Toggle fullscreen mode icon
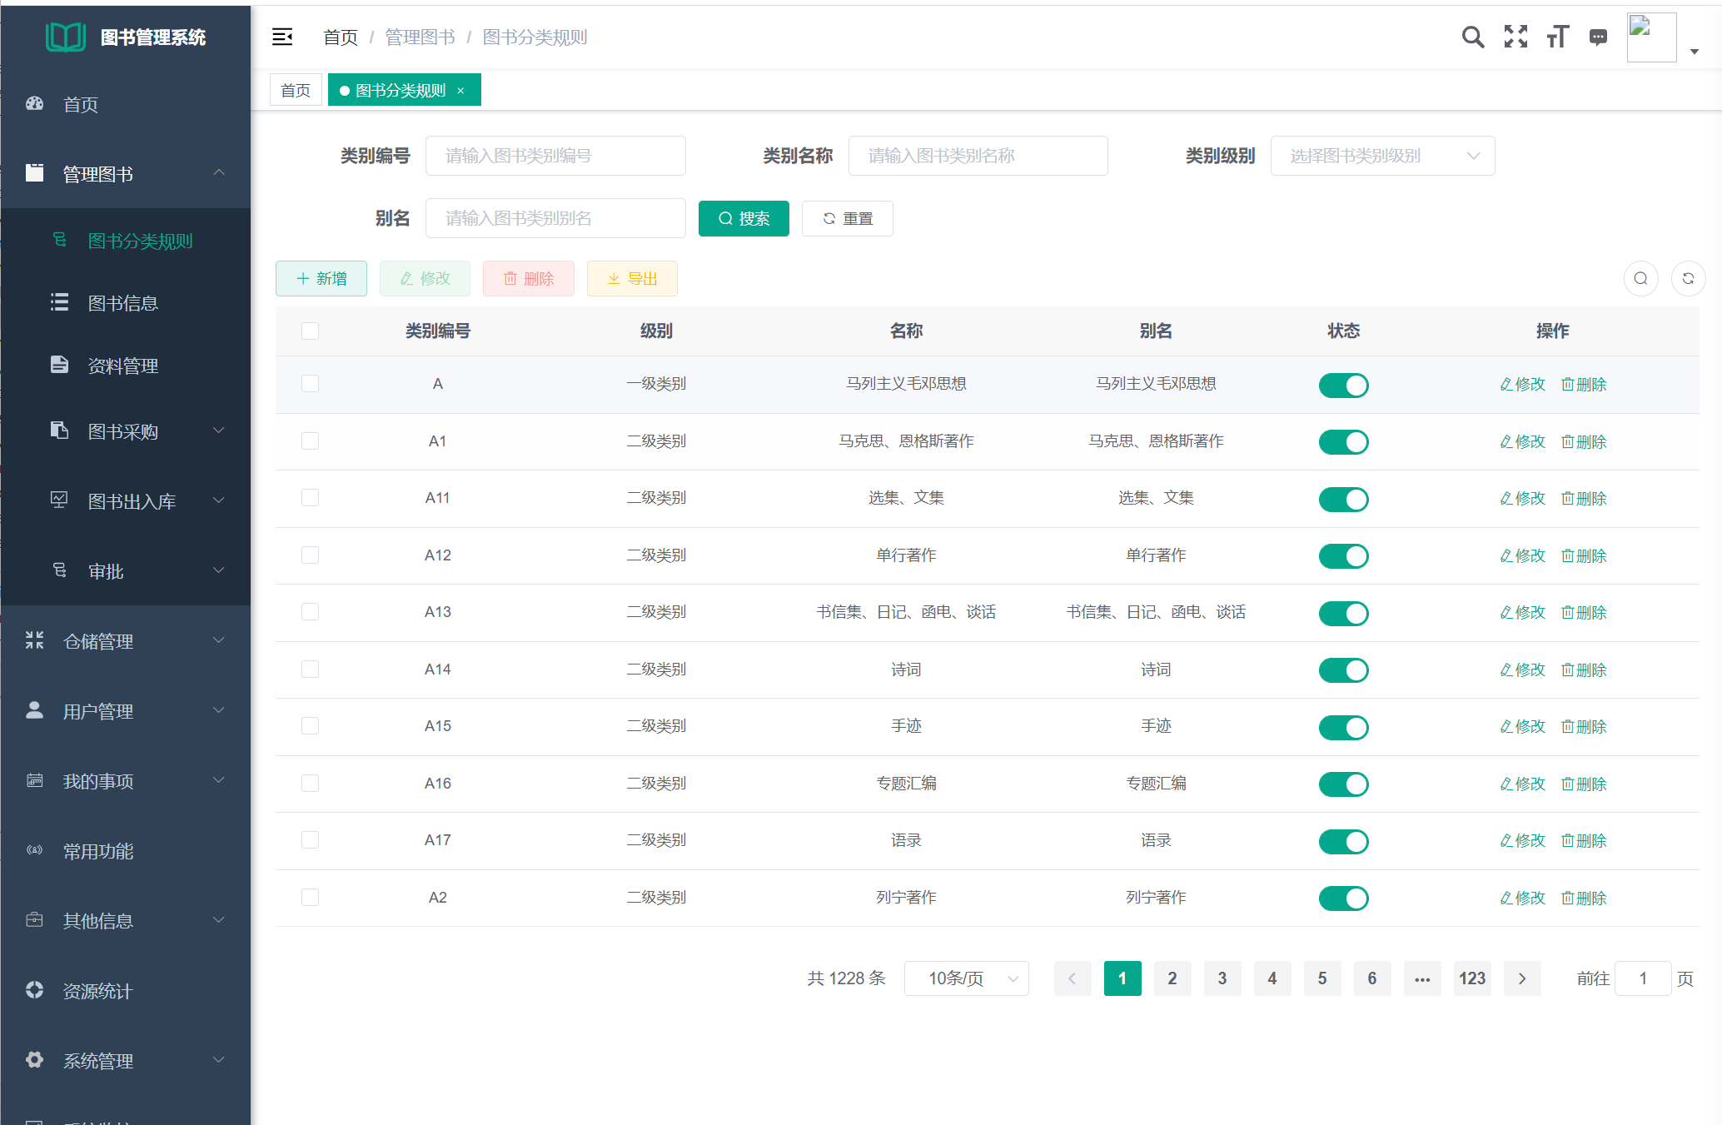This screenshot has width=1722, height=1125. 1515,37
